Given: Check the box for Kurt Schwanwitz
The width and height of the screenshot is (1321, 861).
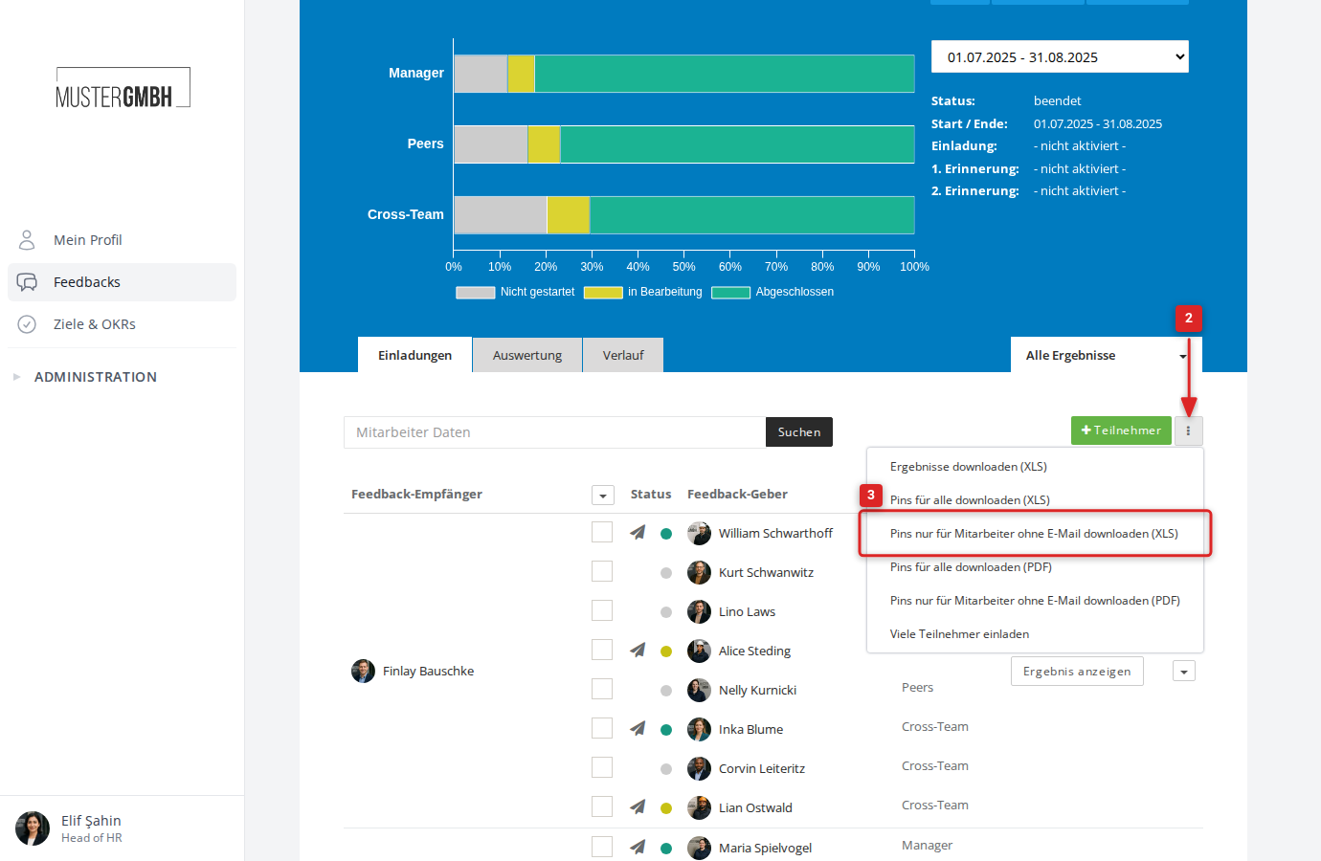Looking at the screenshot, I should tap(602, 571).
